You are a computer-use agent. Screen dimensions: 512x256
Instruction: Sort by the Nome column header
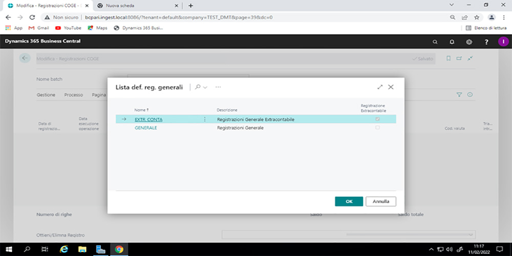141,110
